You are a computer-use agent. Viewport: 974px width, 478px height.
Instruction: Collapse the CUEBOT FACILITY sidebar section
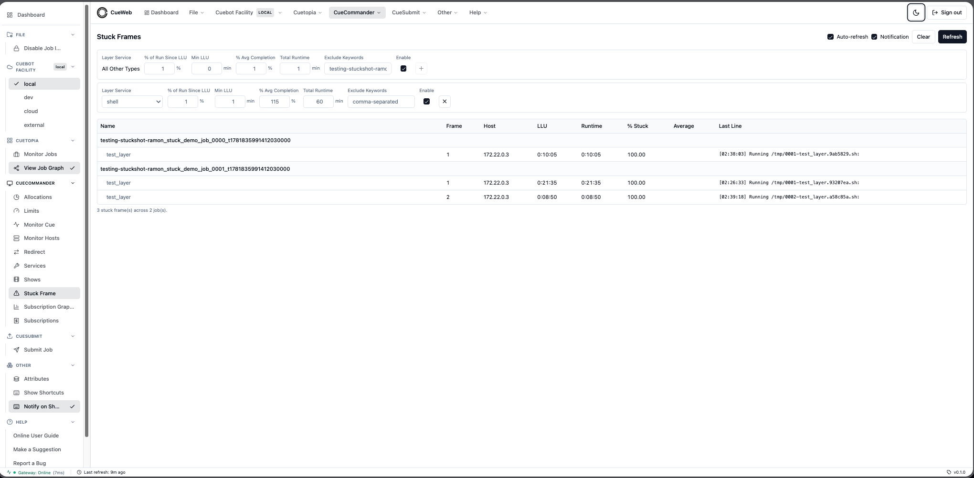tap(73, 67)
